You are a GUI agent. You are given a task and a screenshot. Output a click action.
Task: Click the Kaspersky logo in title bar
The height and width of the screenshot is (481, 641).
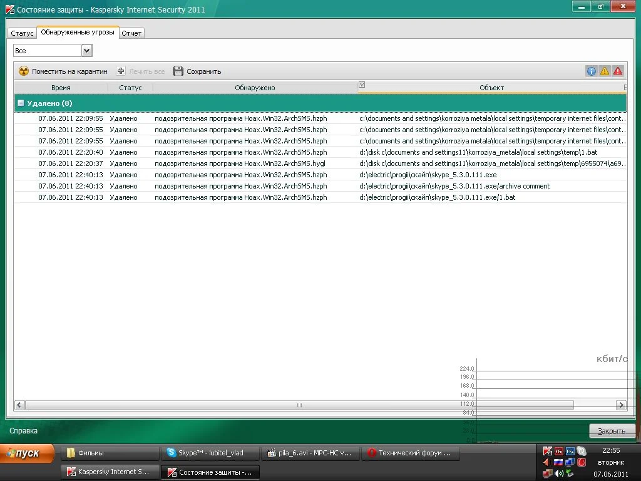coord(10,9)
